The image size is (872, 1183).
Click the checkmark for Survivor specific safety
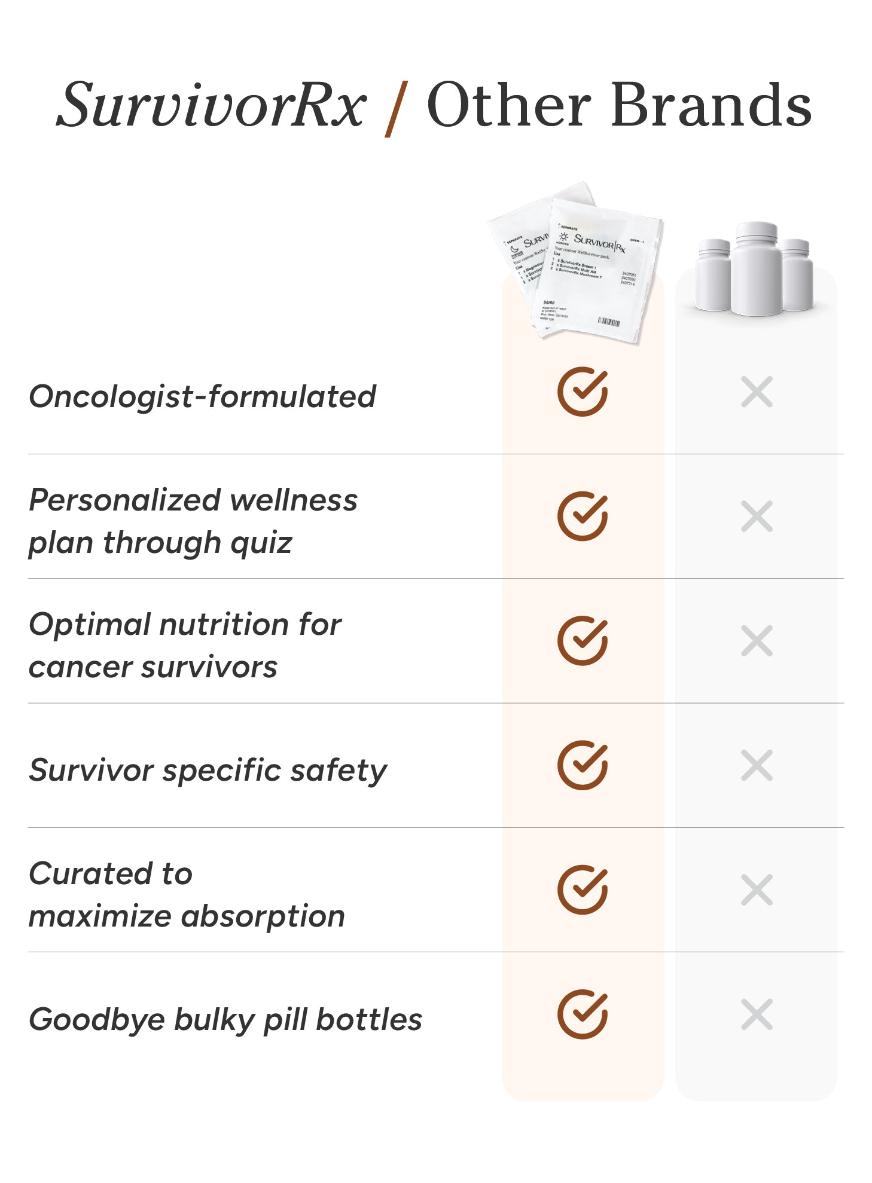pos(582,766)
